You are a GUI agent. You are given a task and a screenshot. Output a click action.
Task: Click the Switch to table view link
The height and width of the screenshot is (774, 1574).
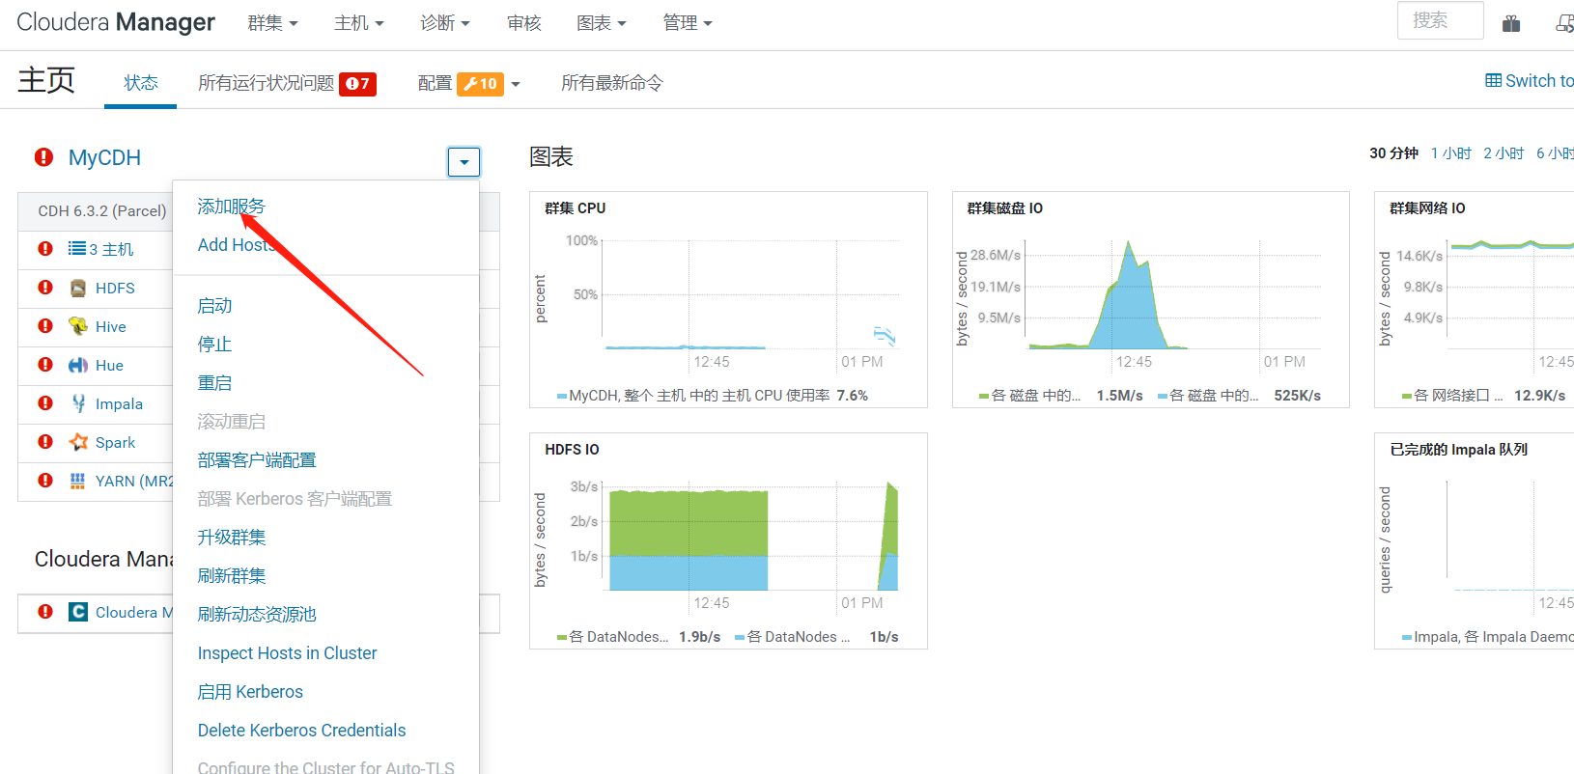point(1530,81)
